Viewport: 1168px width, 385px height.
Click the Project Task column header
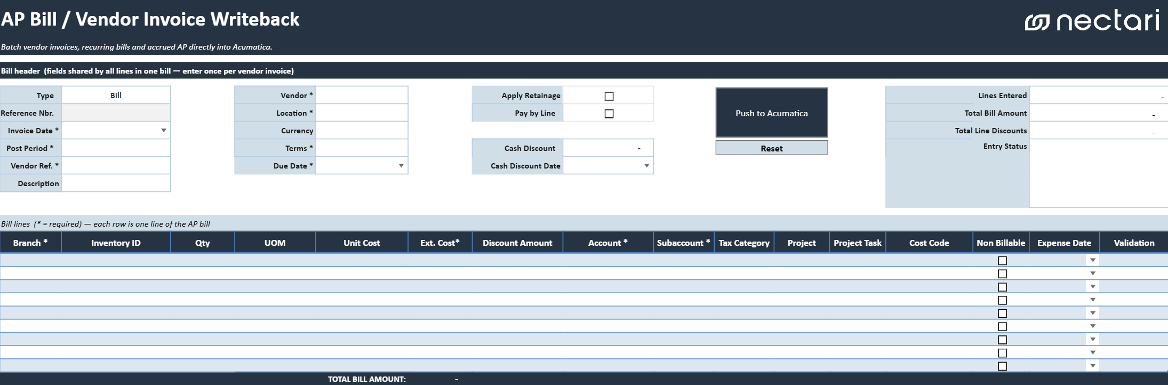(x=858, y=243)
